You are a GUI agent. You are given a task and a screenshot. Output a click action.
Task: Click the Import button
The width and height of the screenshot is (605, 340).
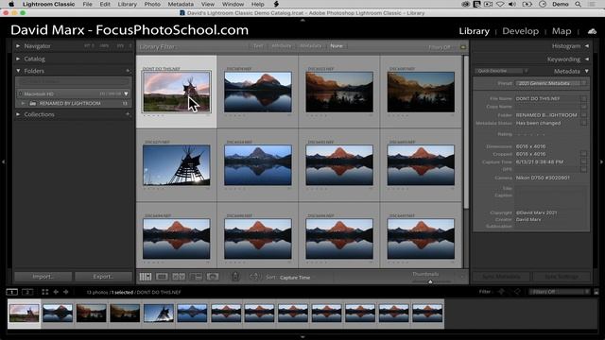click(43, 277)
